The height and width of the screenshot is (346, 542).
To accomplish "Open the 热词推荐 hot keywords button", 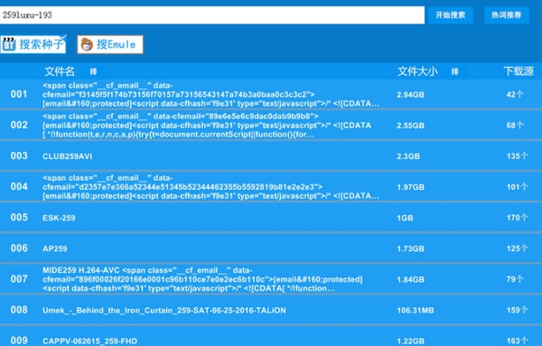I will click(507, 15).
